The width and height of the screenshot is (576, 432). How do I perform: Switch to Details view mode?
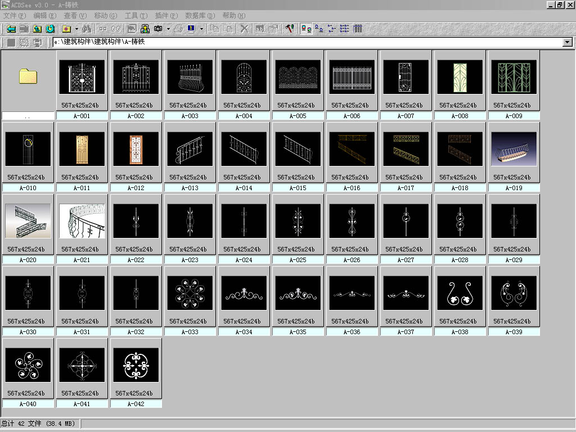pyautogui.click(x=357, y=28)
